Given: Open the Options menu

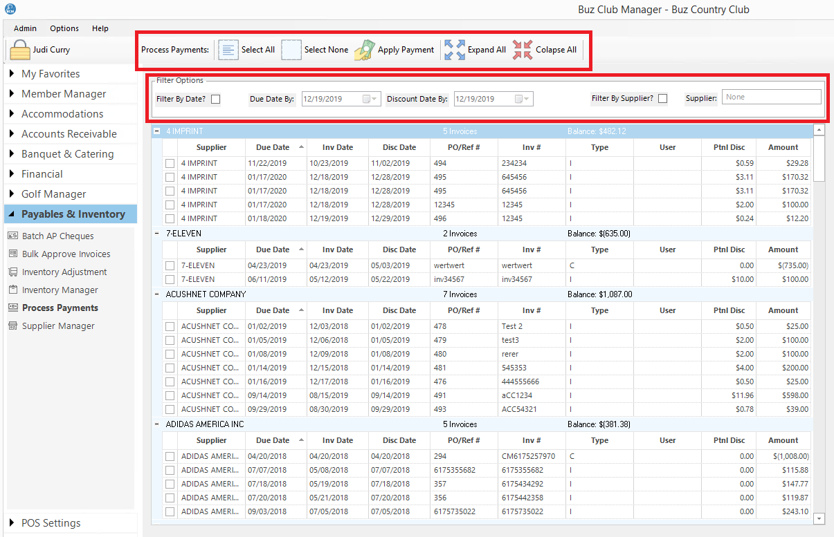Looking at the screenshot, I should point(64,28).
